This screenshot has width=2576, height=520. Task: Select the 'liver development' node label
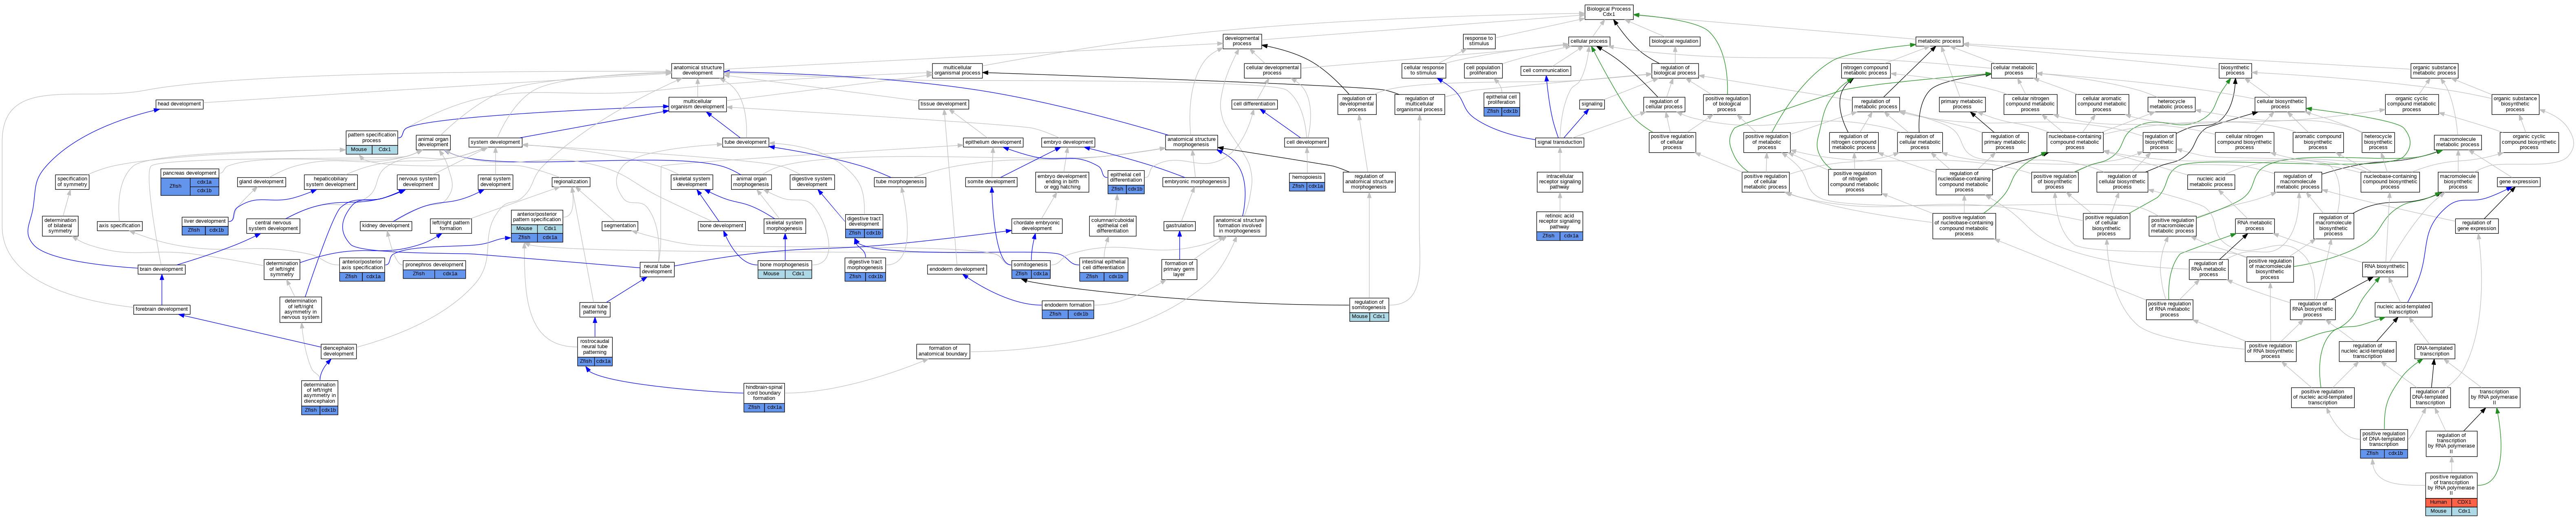coord(205,221)
